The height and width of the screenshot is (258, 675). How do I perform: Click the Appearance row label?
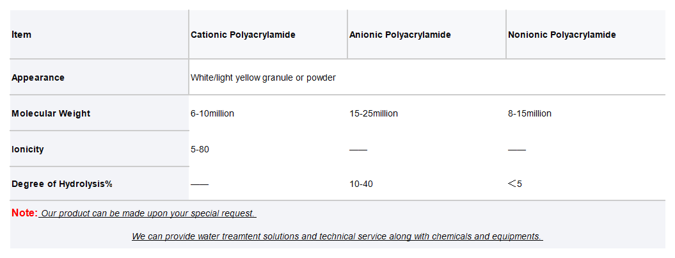click(99, 77)
